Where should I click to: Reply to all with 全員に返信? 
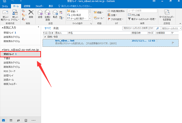(x=48, y=15)
